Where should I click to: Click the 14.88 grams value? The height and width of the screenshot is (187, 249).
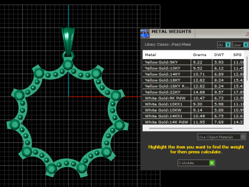[199, 92]
